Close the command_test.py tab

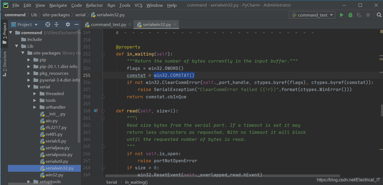130,25
